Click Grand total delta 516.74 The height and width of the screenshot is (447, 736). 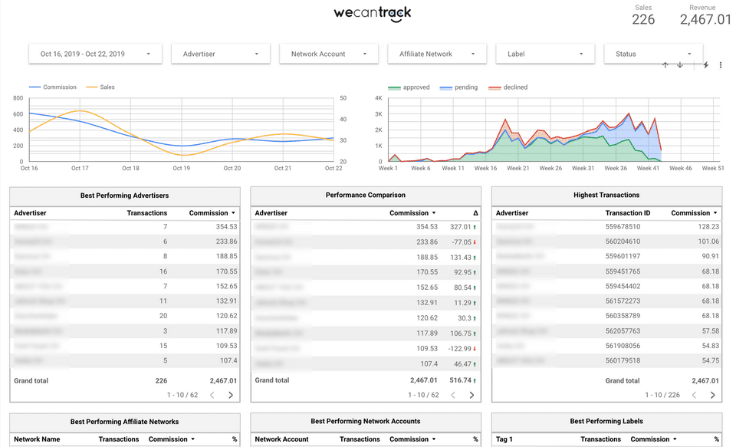460,380
